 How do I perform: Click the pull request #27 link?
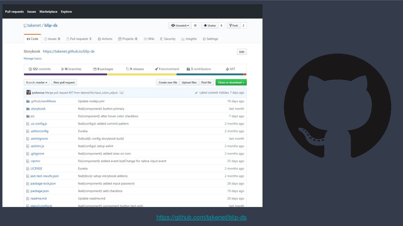click(71, 93)
